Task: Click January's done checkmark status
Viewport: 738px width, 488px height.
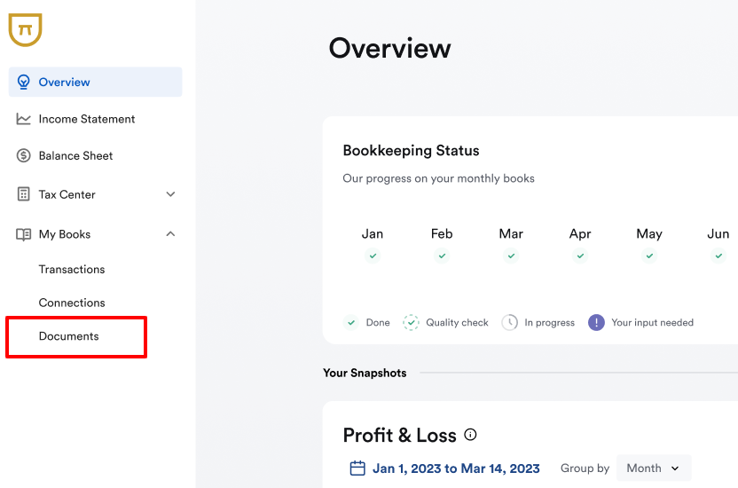Action: pyautogui.click(x=373, y=256)
